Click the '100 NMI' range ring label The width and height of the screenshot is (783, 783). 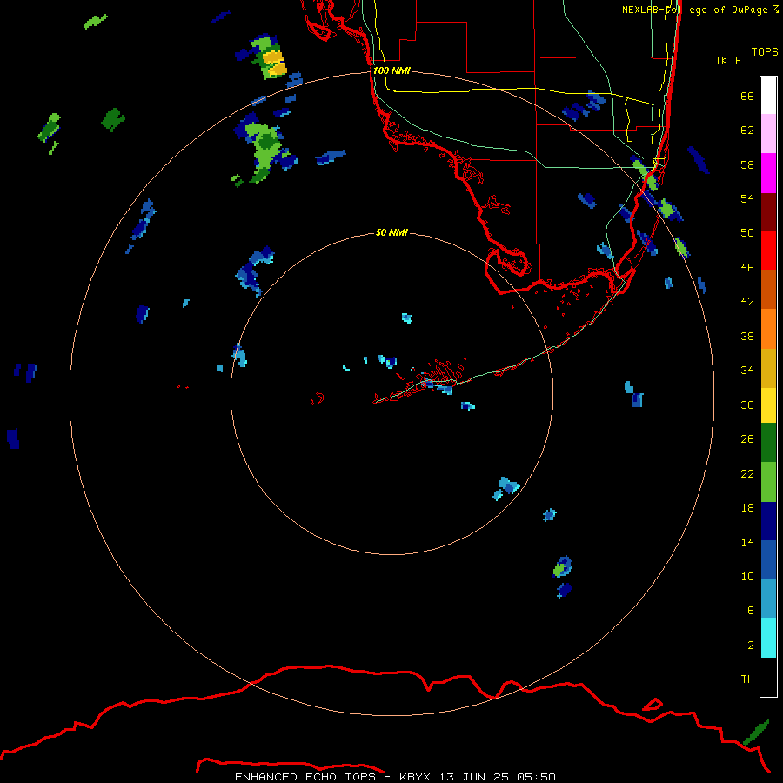point(391,70)
